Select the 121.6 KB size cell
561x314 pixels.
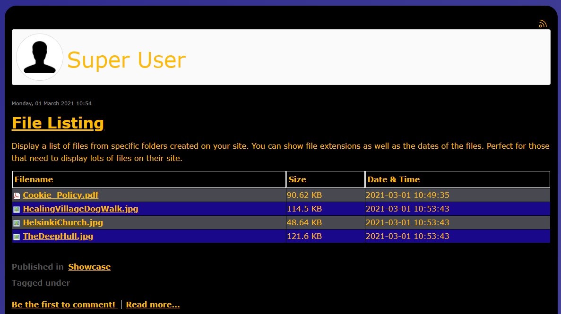pos(326,236)
